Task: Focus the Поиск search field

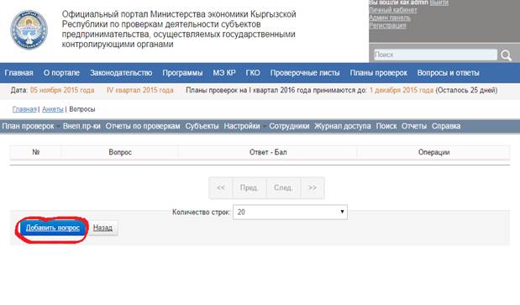Action: coord(435,55)
